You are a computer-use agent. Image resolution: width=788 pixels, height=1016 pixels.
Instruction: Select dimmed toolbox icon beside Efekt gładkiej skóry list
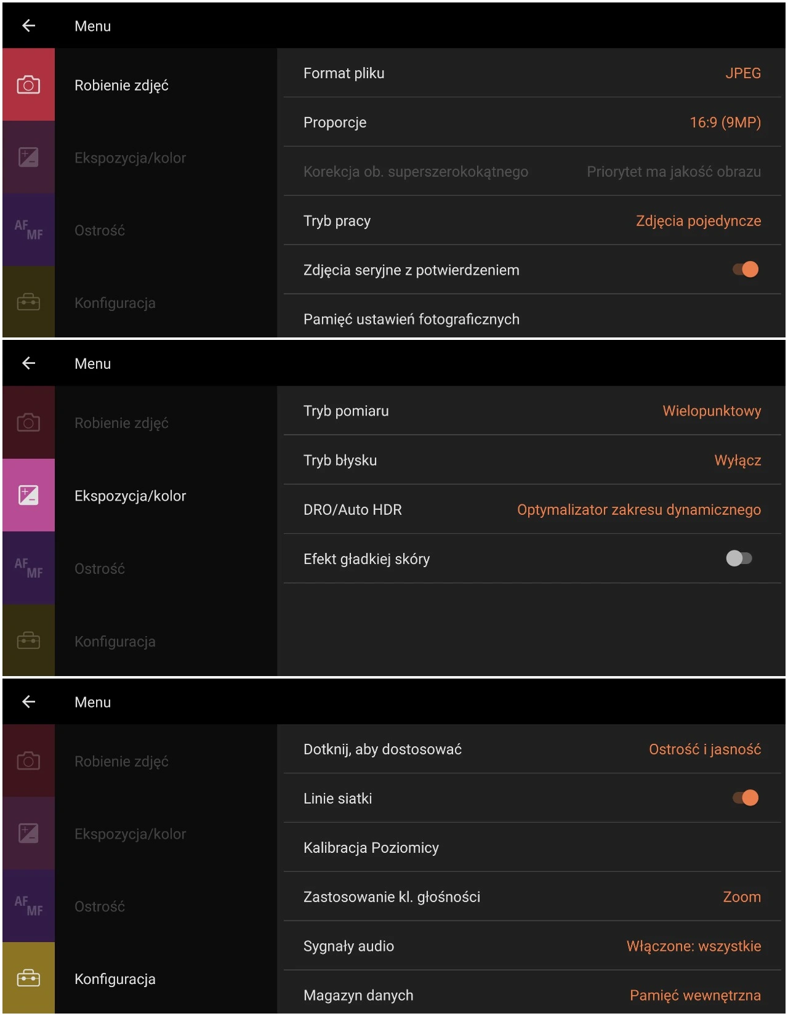tap(28, 641)
